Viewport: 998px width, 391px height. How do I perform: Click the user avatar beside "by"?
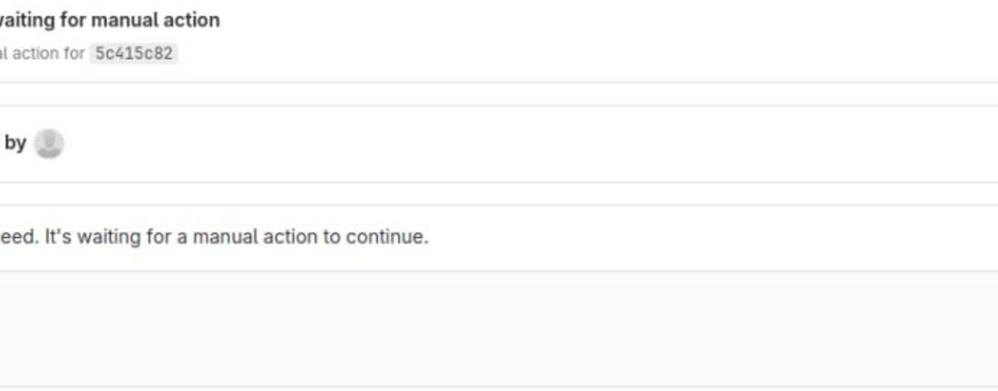[x=49, y=143]
